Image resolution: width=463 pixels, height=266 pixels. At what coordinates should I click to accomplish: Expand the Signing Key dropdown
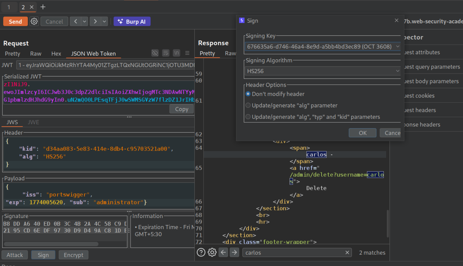(397, 47)
